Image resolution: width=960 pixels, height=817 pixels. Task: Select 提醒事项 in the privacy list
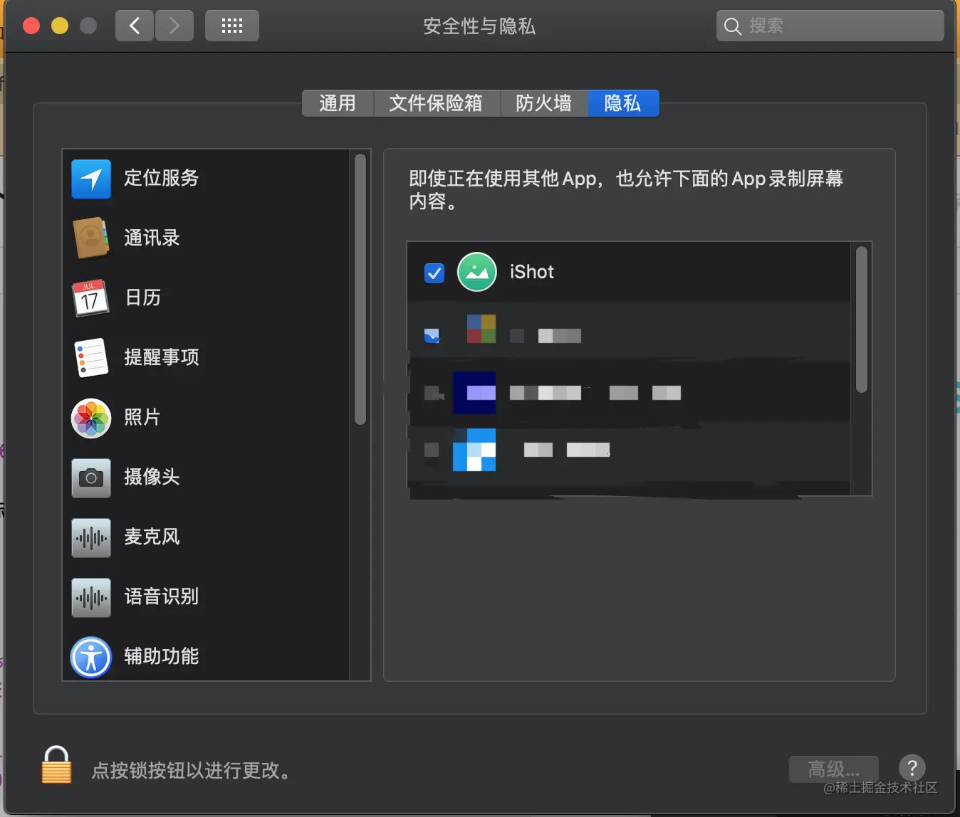tap(206, 358)
